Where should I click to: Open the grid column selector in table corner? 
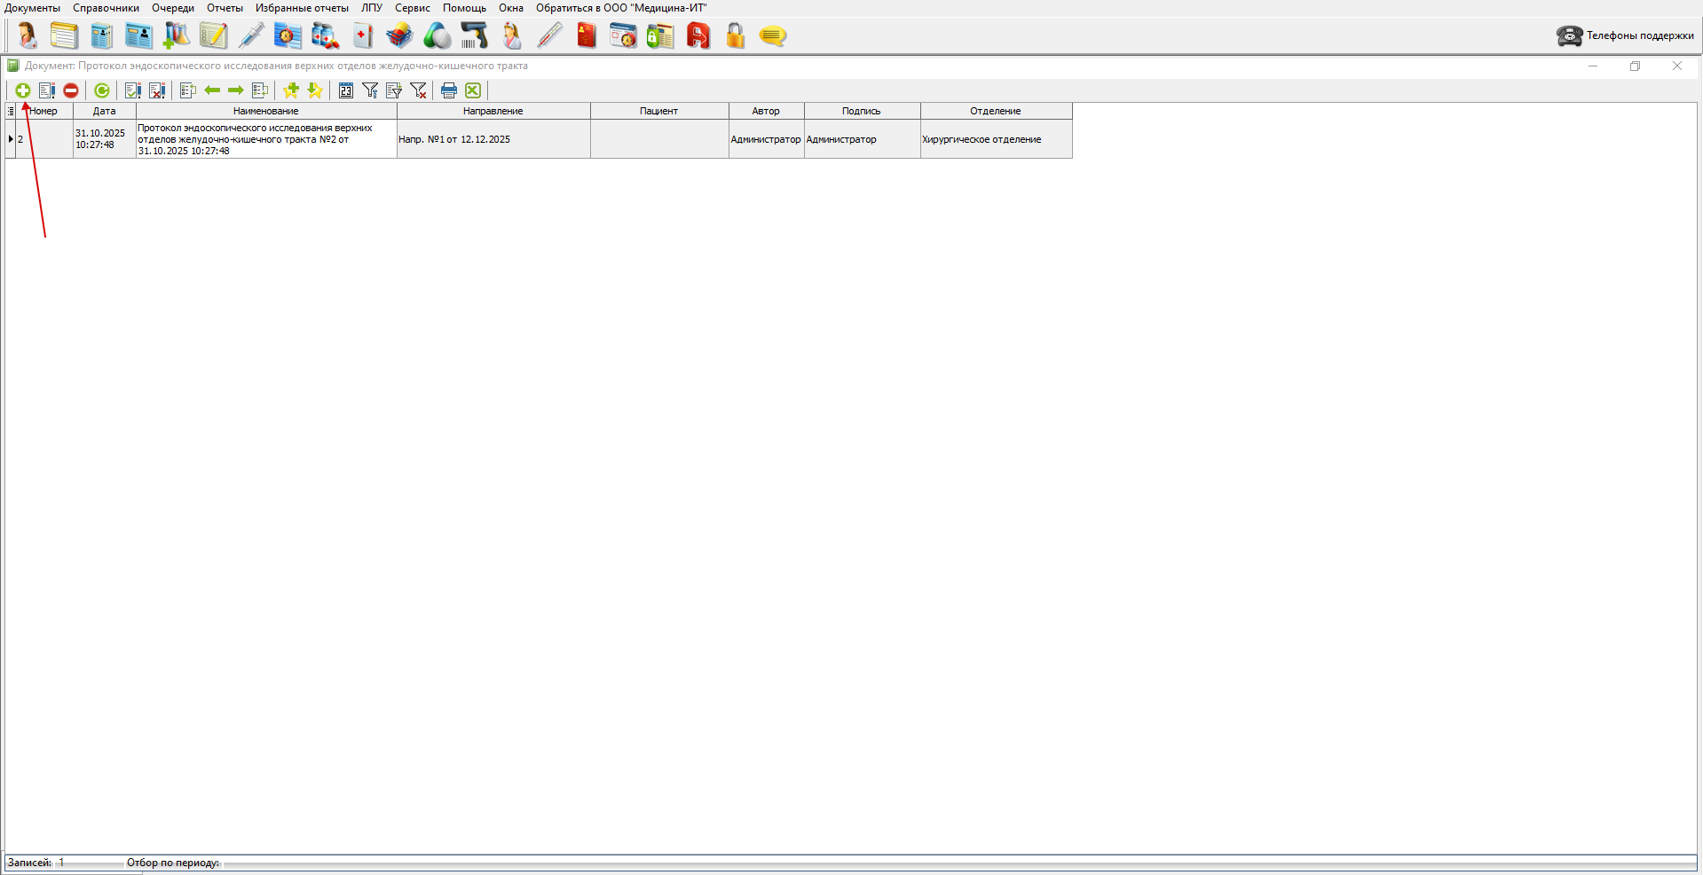(11, 111)
